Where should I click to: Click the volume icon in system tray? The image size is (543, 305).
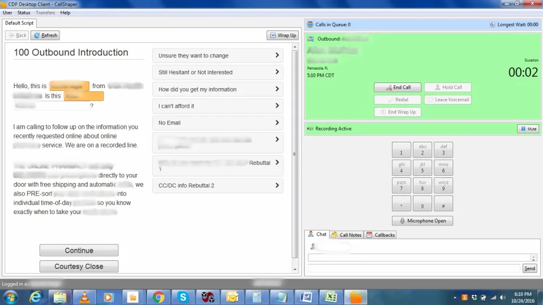[503, 298]
